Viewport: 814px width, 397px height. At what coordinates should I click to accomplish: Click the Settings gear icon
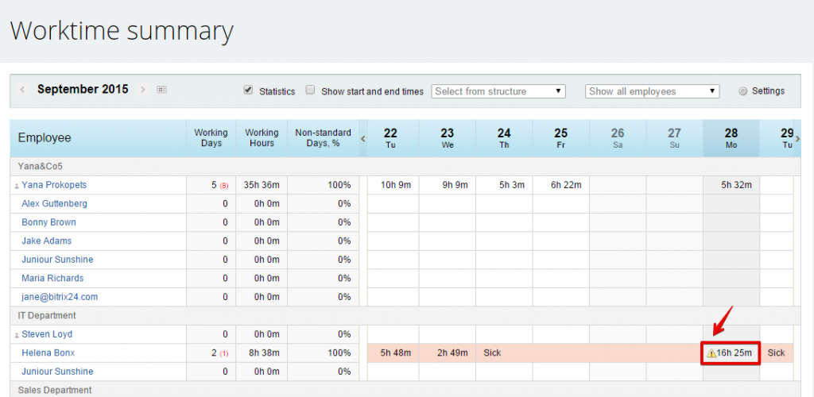tap(743, 91)
